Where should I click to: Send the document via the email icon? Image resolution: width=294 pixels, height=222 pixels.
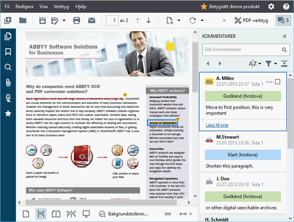click(x=92, y=20)
